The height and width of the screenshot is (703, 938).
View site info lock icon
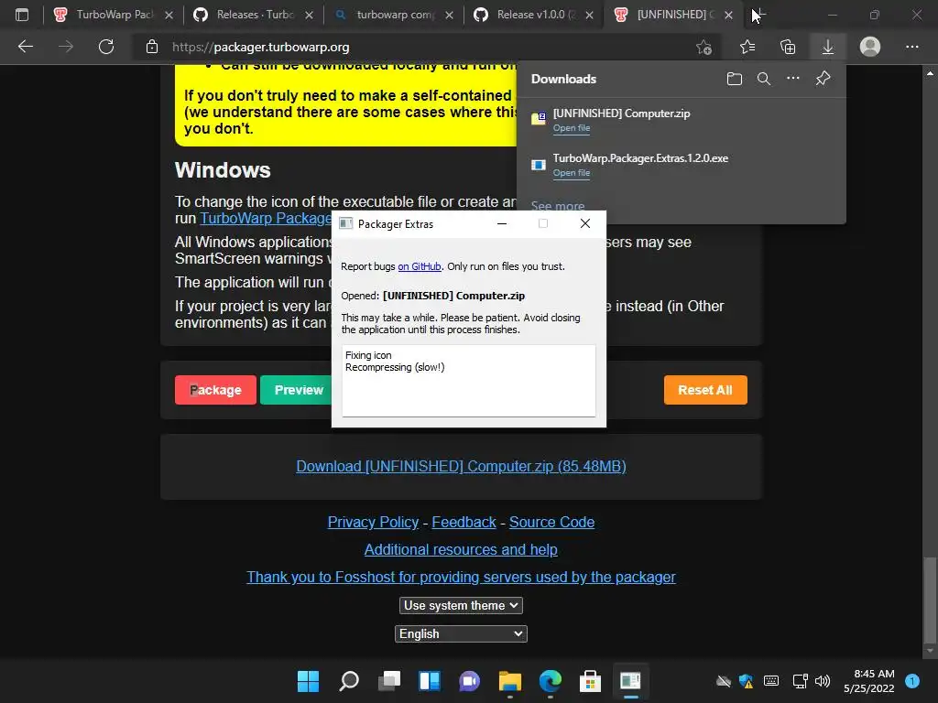coord(152,47)
